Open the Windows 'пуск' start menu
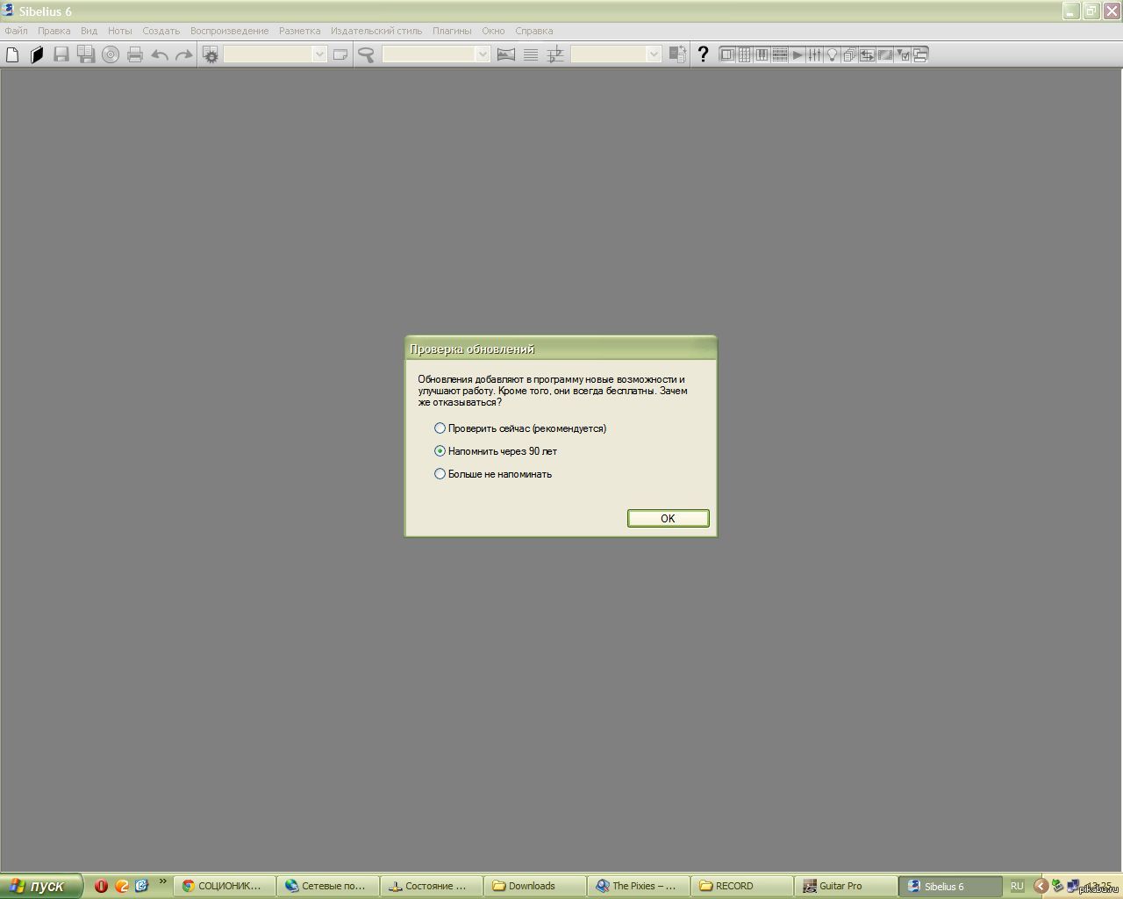Image resolution: width=1123 pixels, height=899 pixels. tap(41, 886)
